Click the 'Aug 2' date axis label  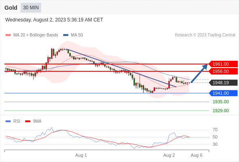pos(169,155)
